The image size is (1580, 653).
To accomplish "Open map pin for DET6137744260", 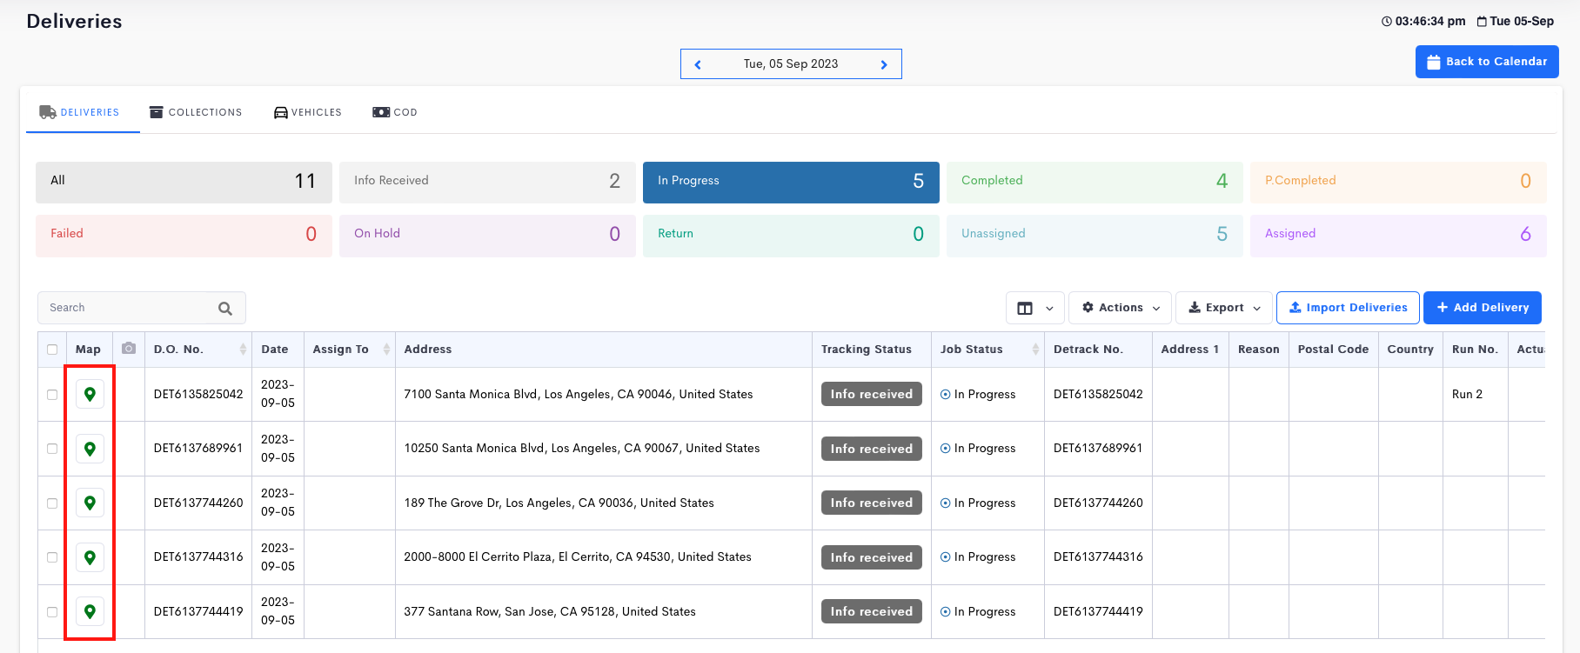I will [90, 503].
